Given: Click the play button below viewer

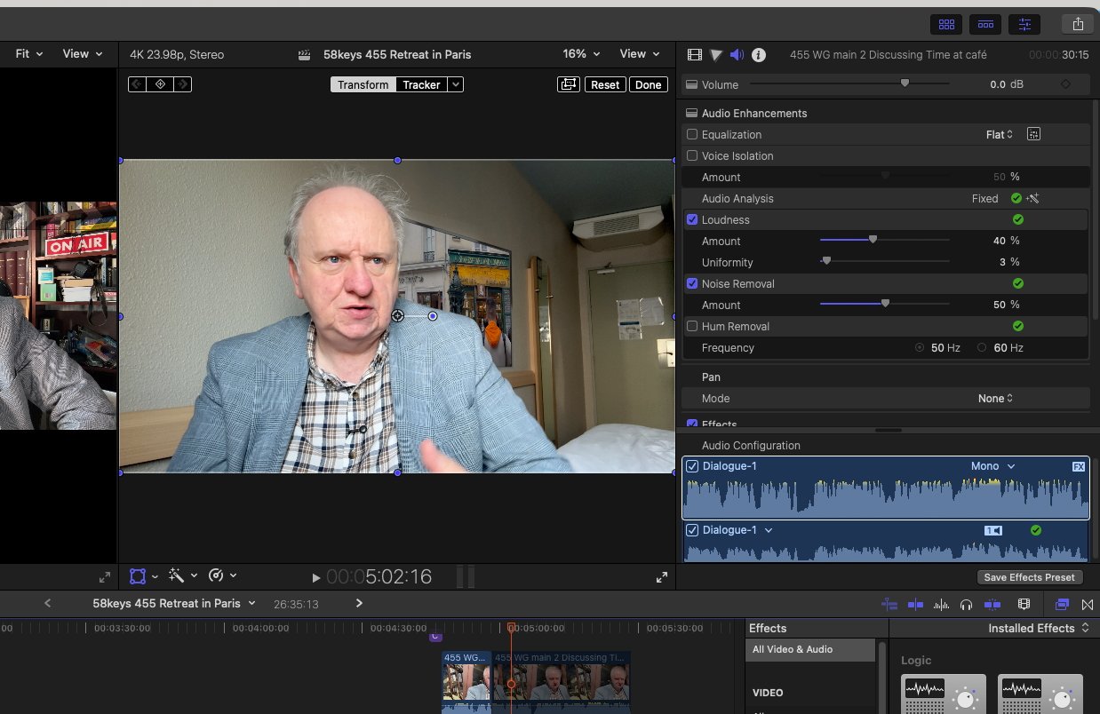Looking at the screenshot, I should [316, 577].
